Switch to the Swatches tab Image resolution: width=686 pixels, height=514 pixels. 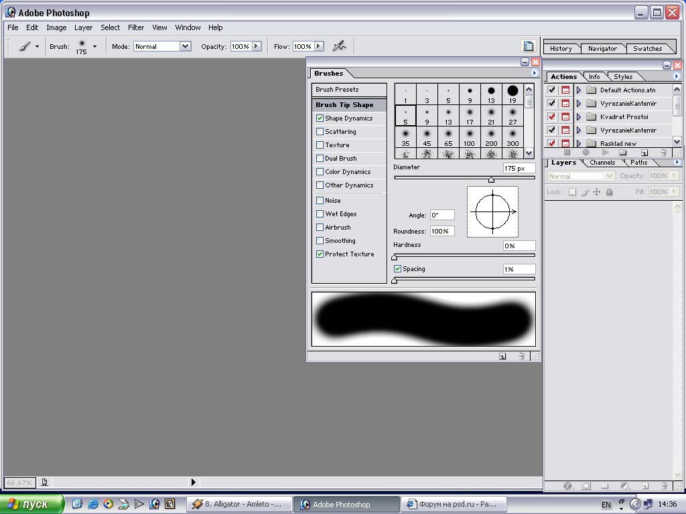pos(648,48)
